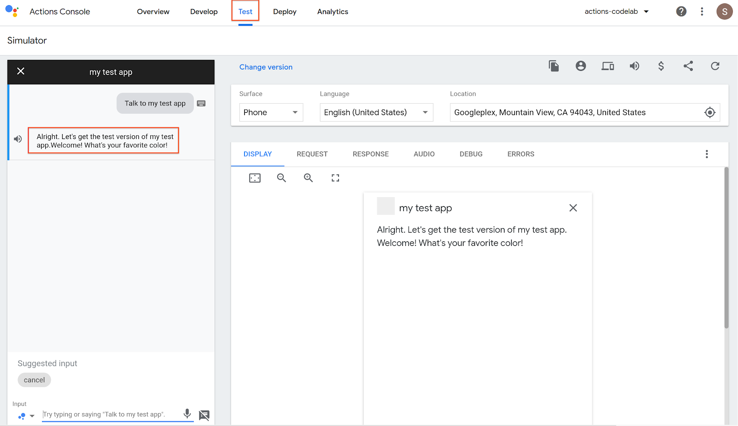Toggle the audio speaker icon in toolbar
The height and width of the screenshot is (426, 738).
[635, 66]
